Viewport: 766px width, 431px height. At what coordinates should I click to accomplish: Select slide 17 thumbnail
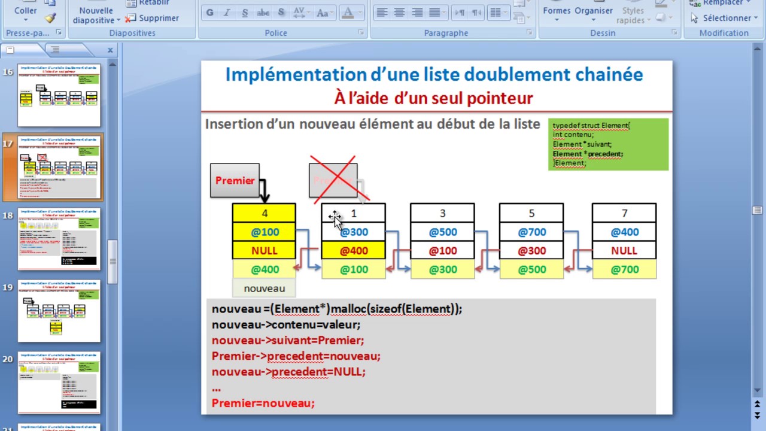click(59, 167)
